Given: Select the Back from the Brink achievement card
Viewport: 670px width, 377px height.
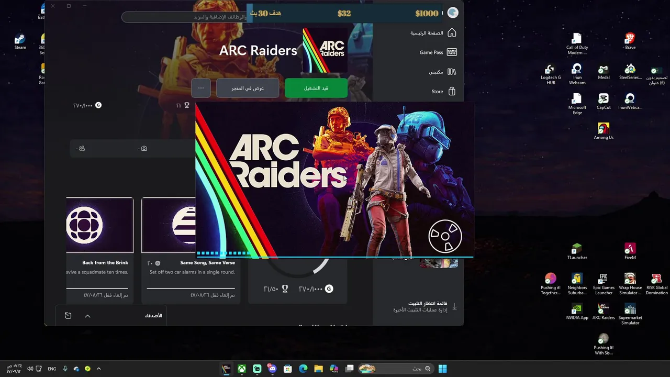Looking at the screenshot, I should tap(99, 250).
